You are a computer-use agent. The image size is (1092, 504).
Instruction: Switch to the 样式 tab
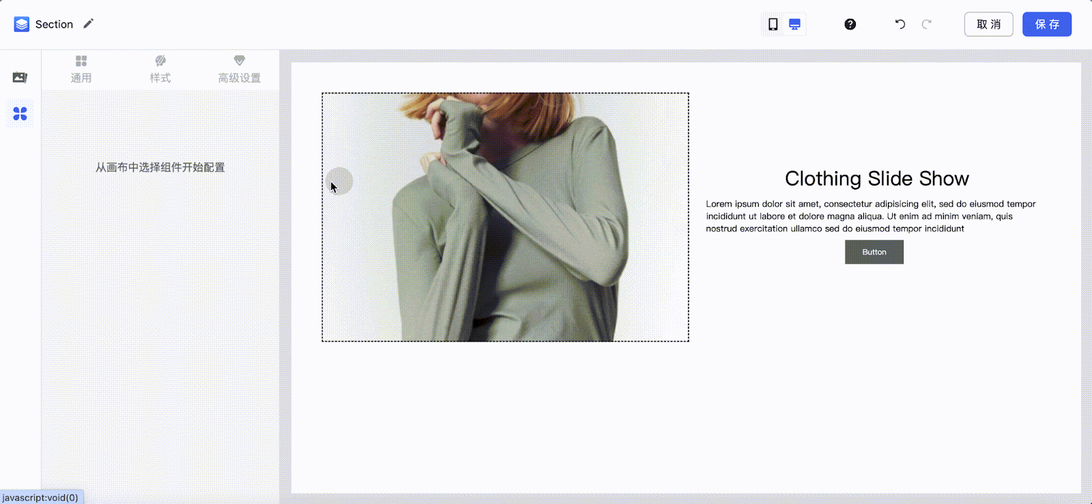coord(160,70)
